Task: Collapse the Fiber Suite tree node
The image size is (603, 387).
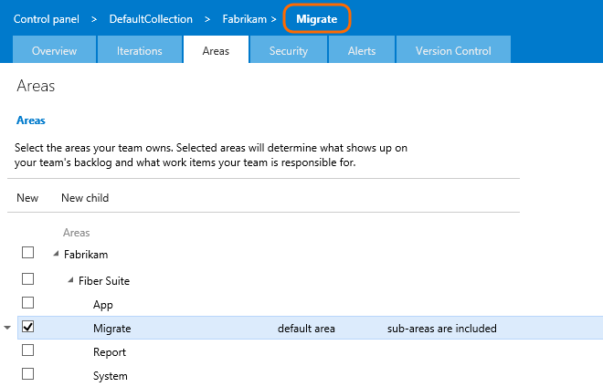Action: 70,280
